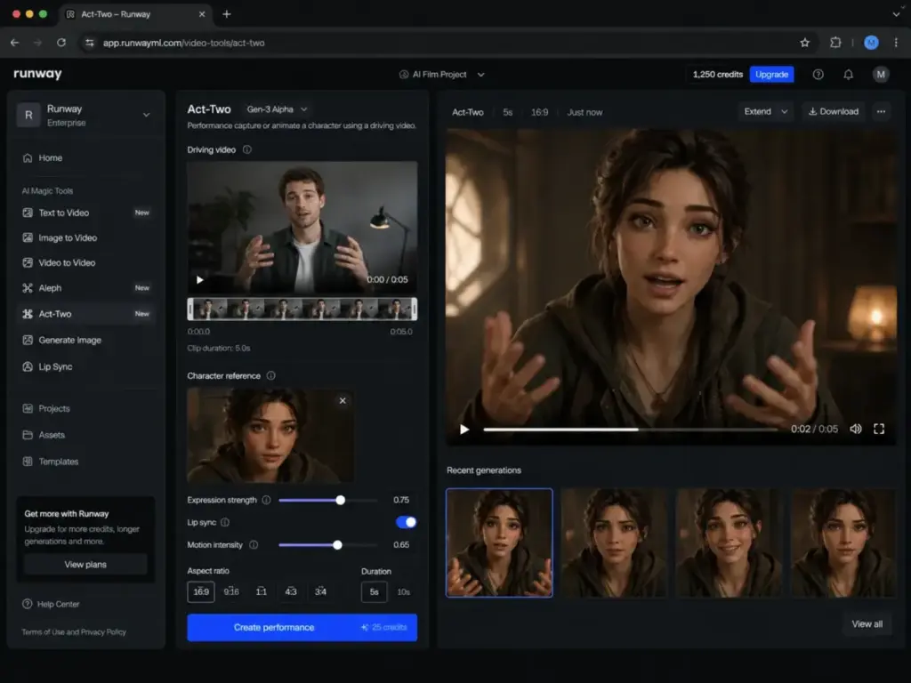Viewport: 911px width, 683px height.
Task: Select 10s duration
Action: 403,592
